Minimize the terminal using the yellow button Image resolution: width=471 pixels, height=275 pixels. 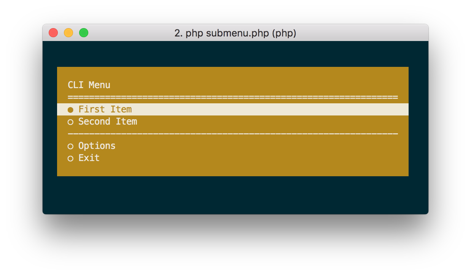coord(68,33)
